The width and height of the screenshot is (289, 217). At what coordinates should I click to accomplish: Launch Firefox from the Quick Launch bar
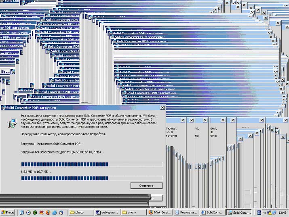point(48,212)
